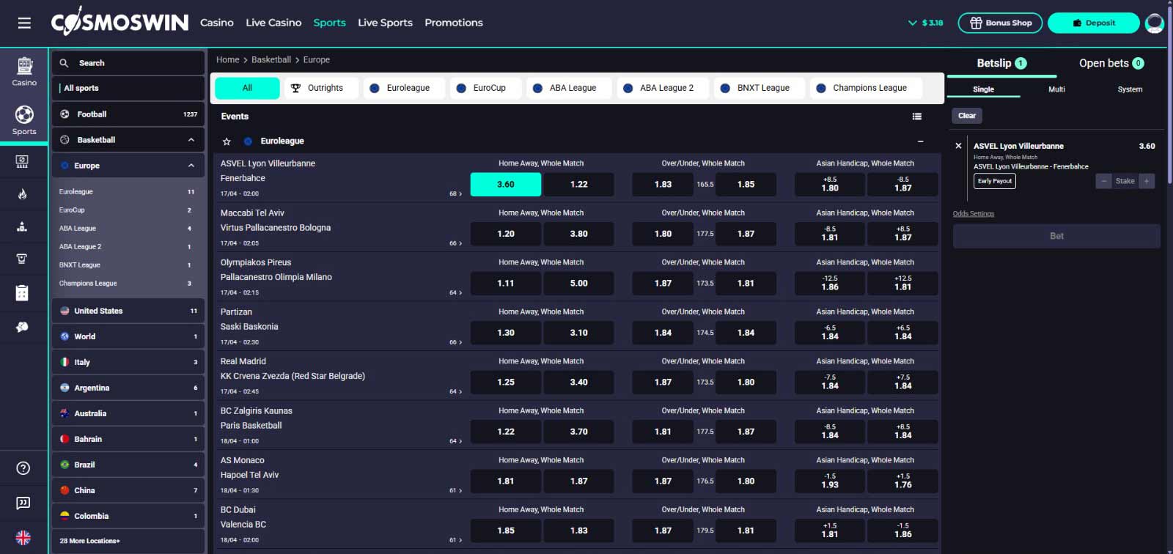Open Casino from the left sidebar
The image size is (1173, 554).
[x=24, y=72]
